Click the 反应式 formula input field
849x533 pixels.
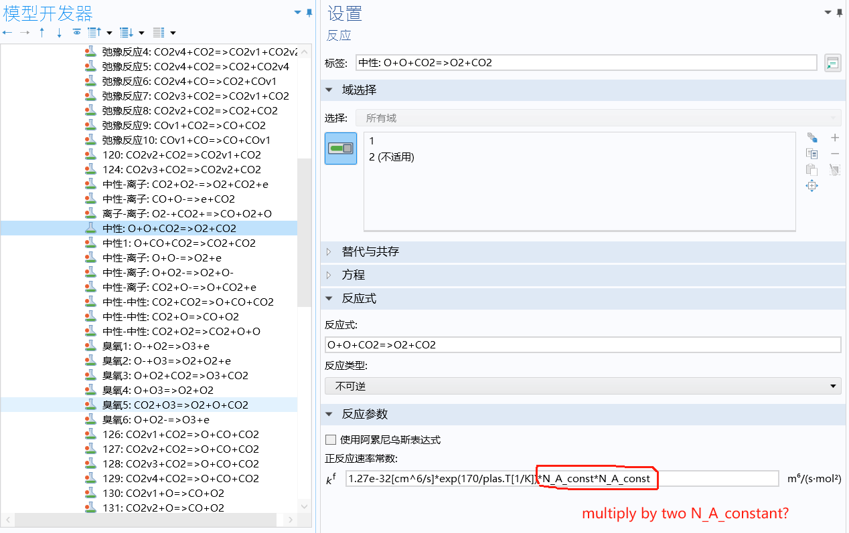coord(583,344)
